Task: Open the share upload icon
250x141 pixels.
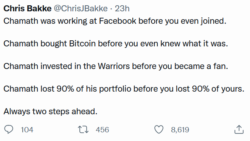Action: click(x=239, y=129)
